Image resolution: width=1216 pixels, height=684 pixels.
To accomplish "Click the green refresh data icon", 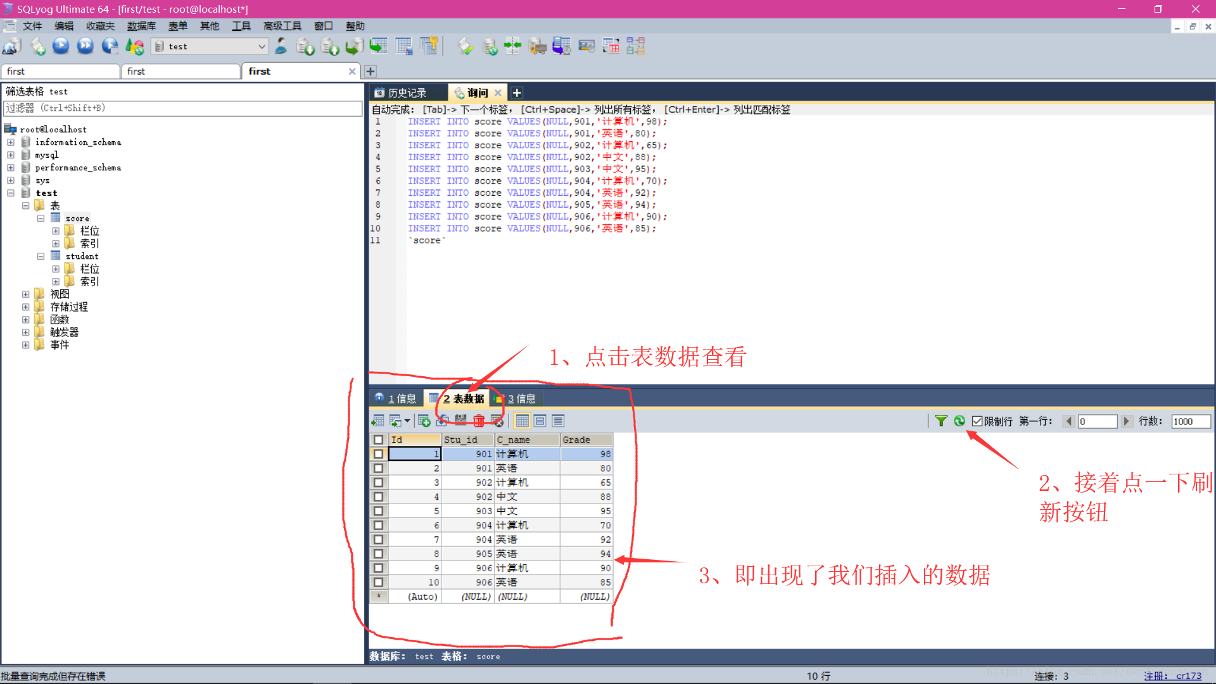I will pyautogui.click(x=959, y=421).
